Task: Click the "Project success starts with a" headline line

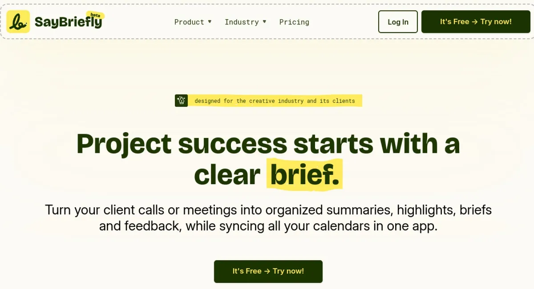Action: coord(268,144)
